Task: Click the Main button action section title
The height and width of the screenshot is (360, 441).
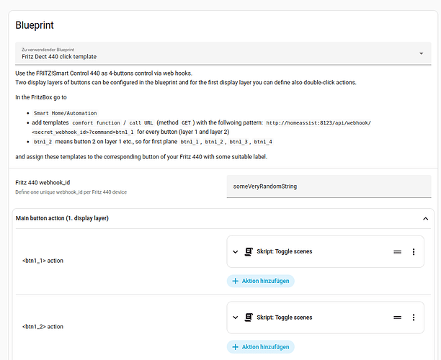Action: [x=62, y=218]
